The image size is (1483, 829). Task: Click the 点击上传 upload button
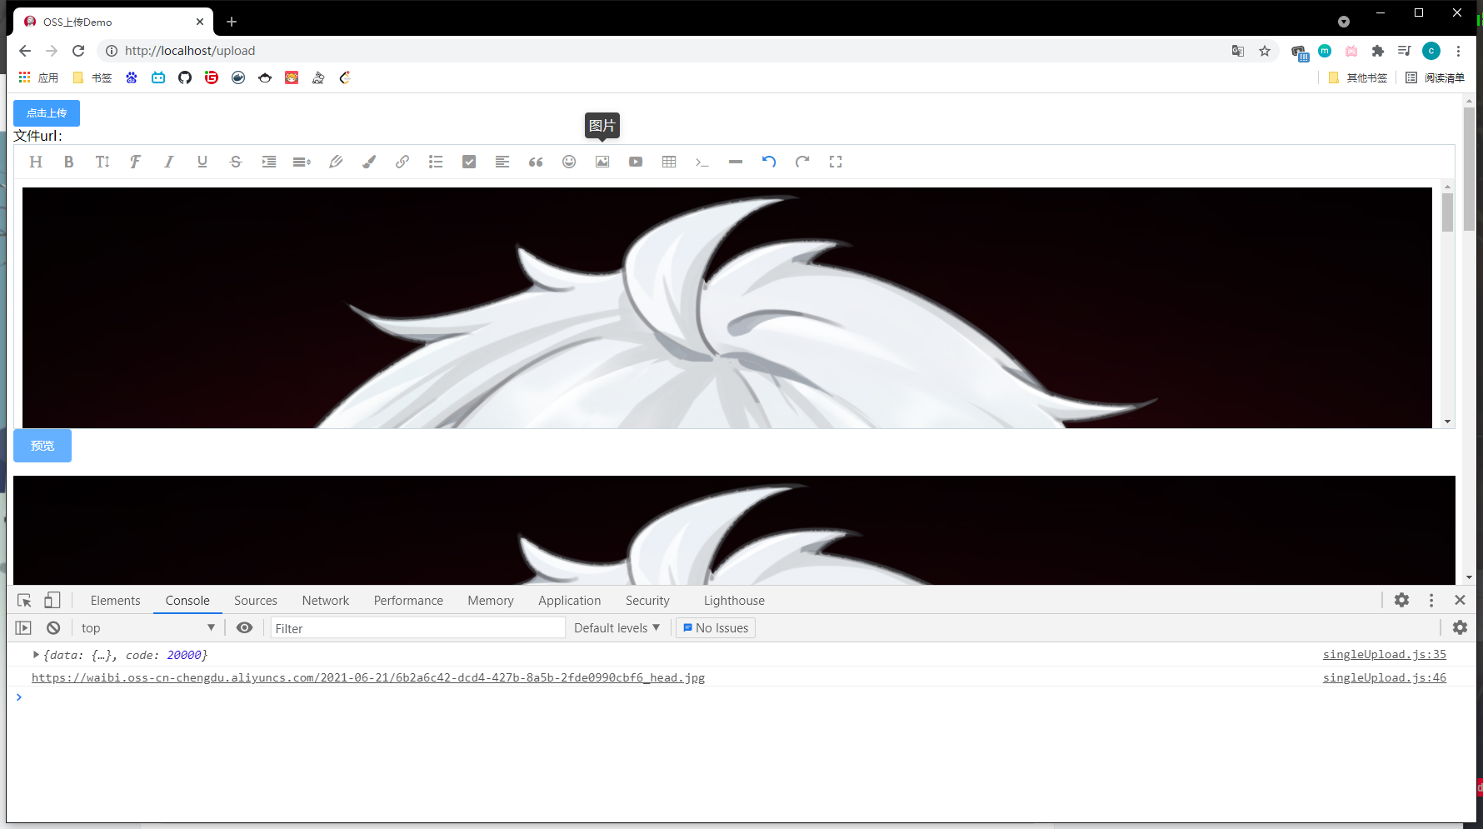47,113
